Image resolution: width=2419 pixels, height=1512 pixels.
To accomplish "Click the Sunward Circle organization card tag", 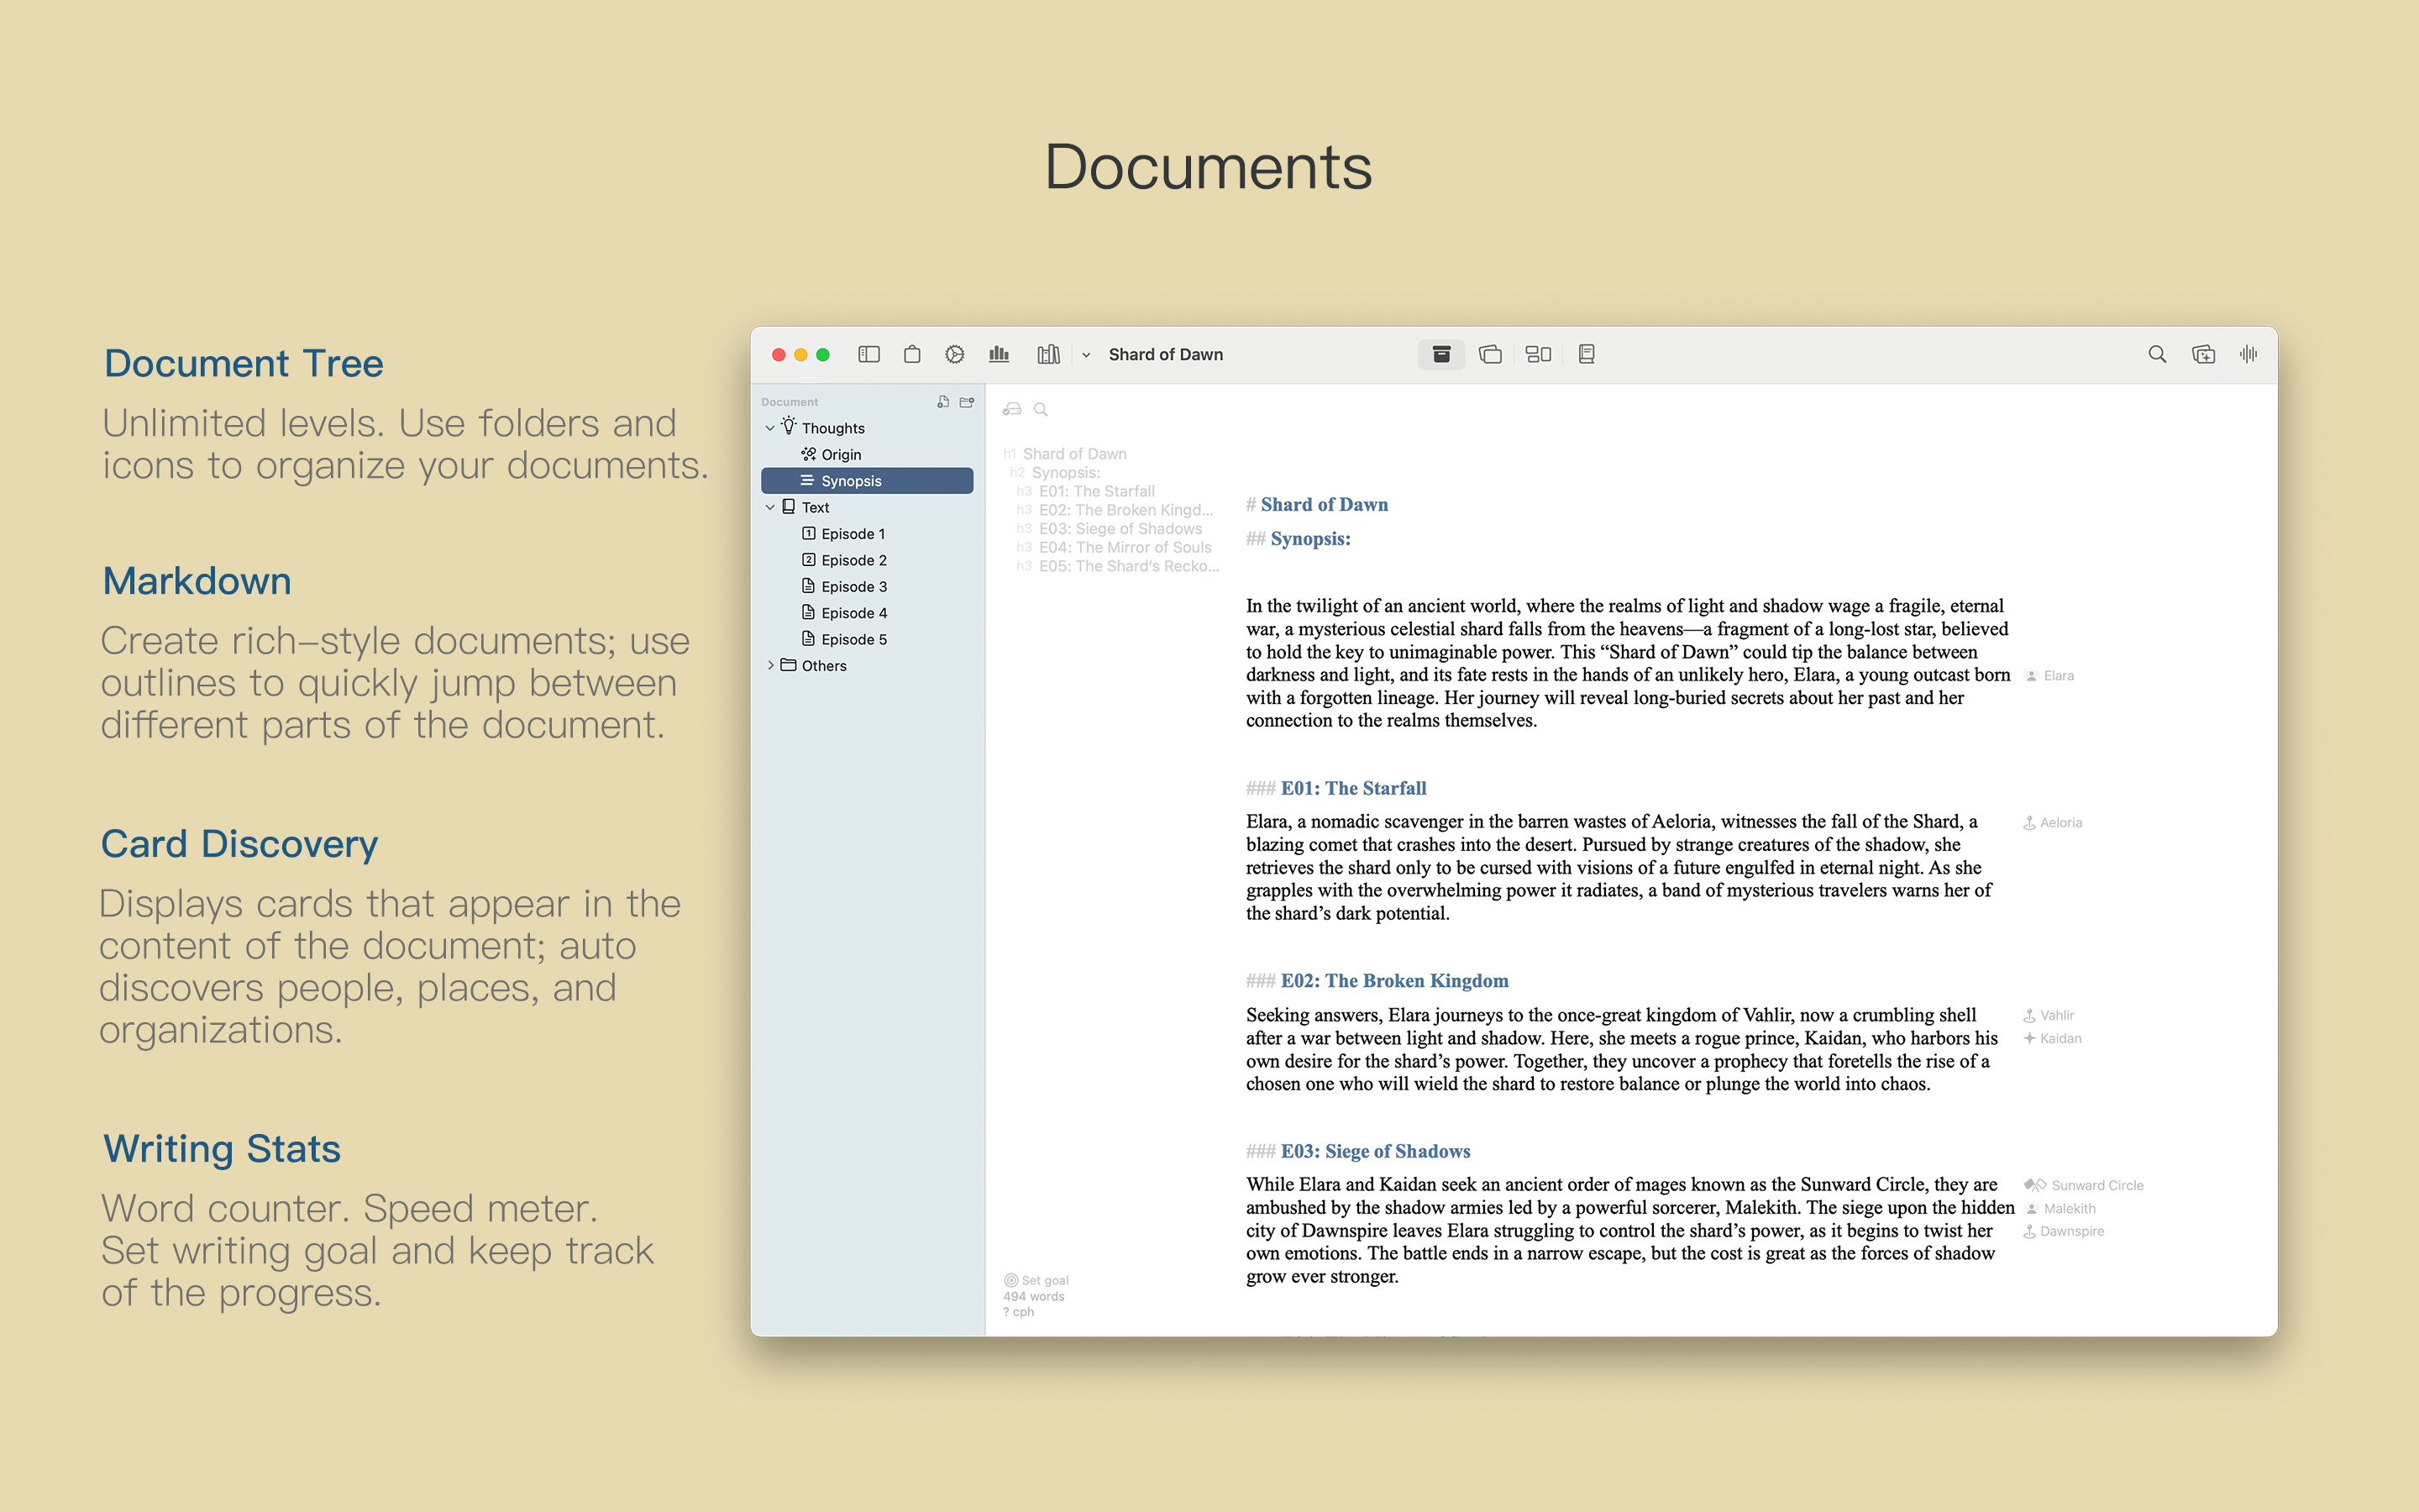I will pos(2083,1186).
